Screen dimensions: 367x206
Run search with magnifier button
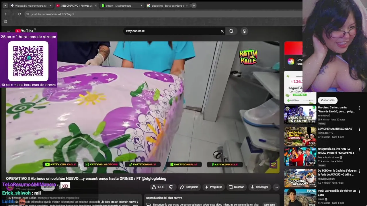coord(231,31)
